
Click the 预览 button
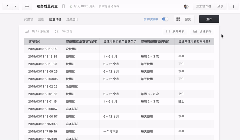[188, 19]
